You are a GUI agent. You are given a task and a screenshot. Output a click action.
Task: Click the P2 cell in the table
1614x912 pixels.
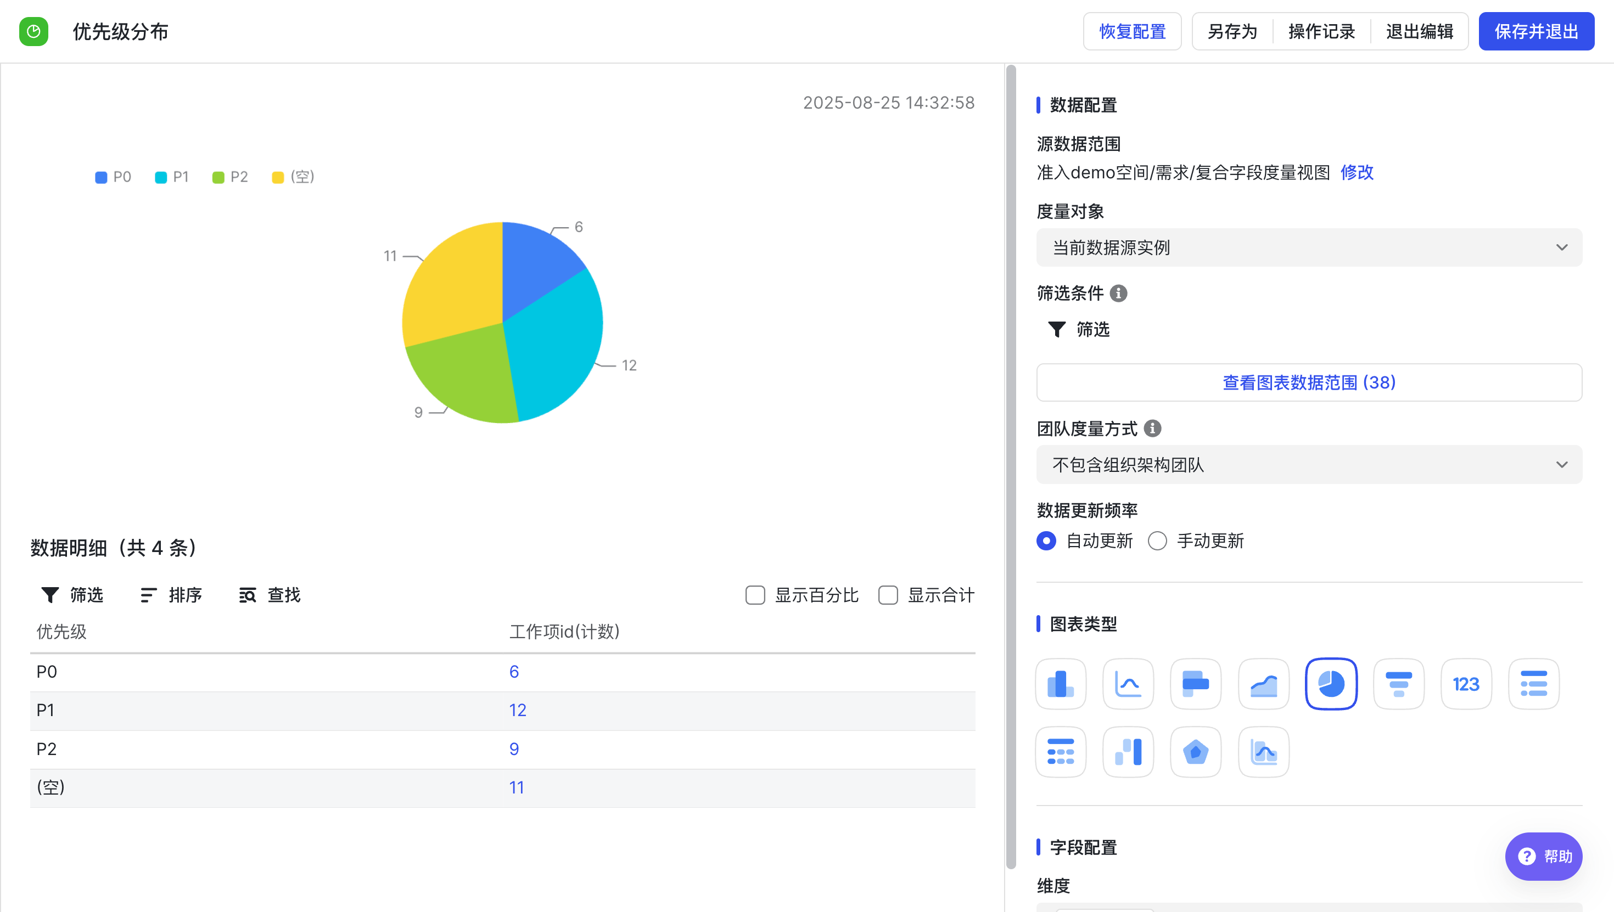[46, 749]
